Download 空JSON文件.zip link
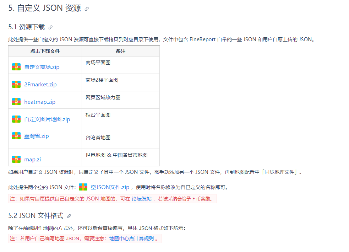 point(110,187)
